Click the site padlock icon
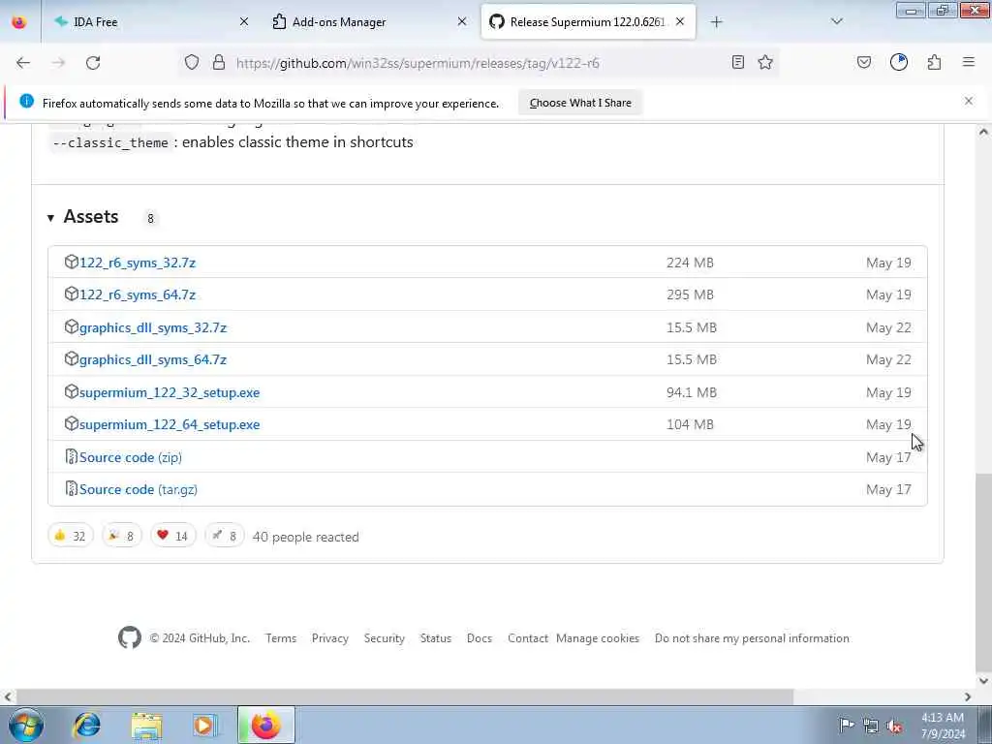Viewport: 992px width, 744px height. click(x=219, y=62)
